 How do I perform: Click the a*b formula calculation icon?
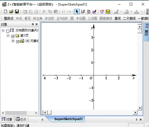pyautogui.click(x=102, y=12)
